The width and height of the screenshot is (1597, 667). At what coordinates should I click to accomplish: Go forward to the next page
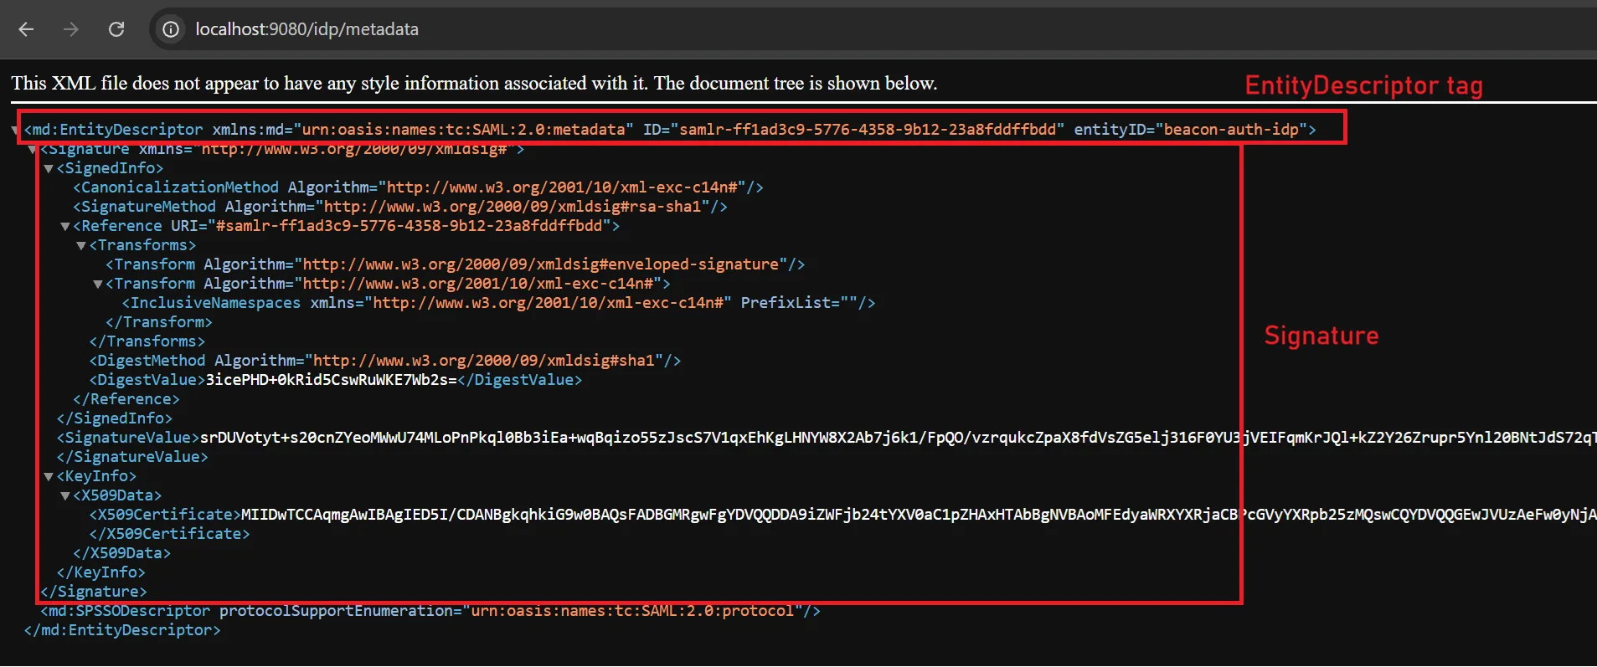71,29
